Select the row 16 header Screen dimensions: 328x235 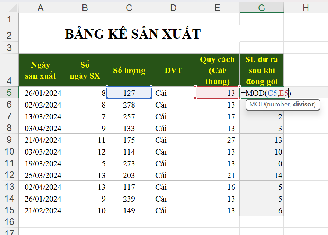(9, 222)
